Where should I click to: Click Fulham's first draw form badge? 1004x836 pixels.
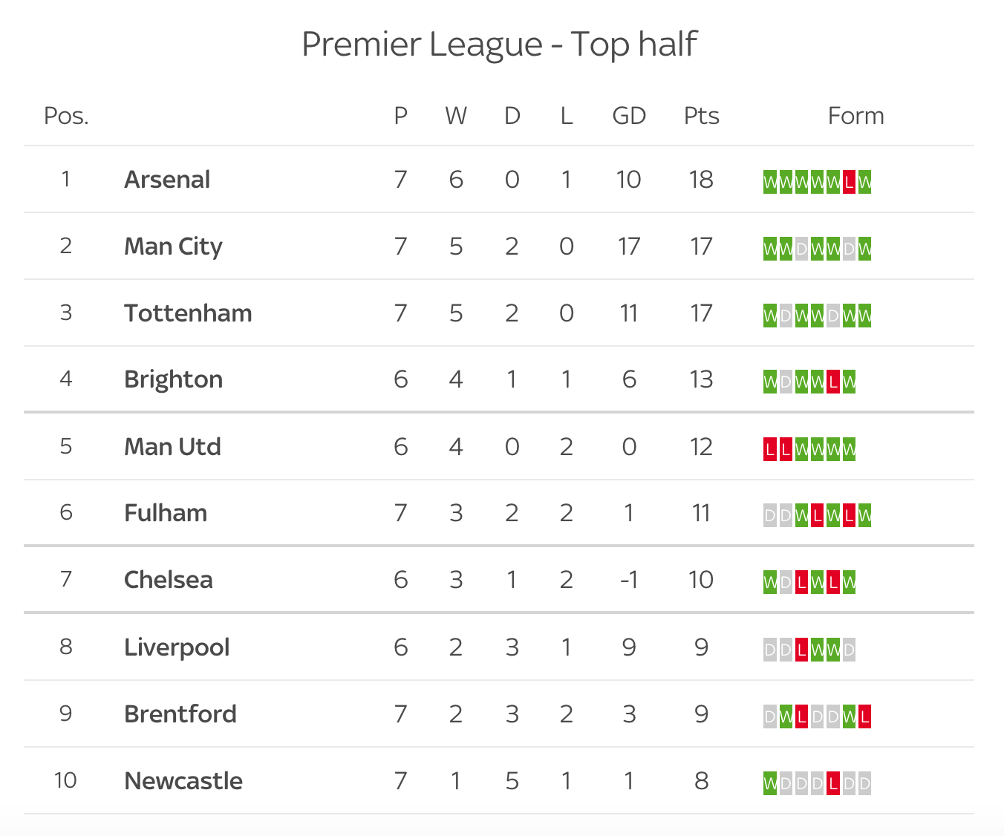770,516
